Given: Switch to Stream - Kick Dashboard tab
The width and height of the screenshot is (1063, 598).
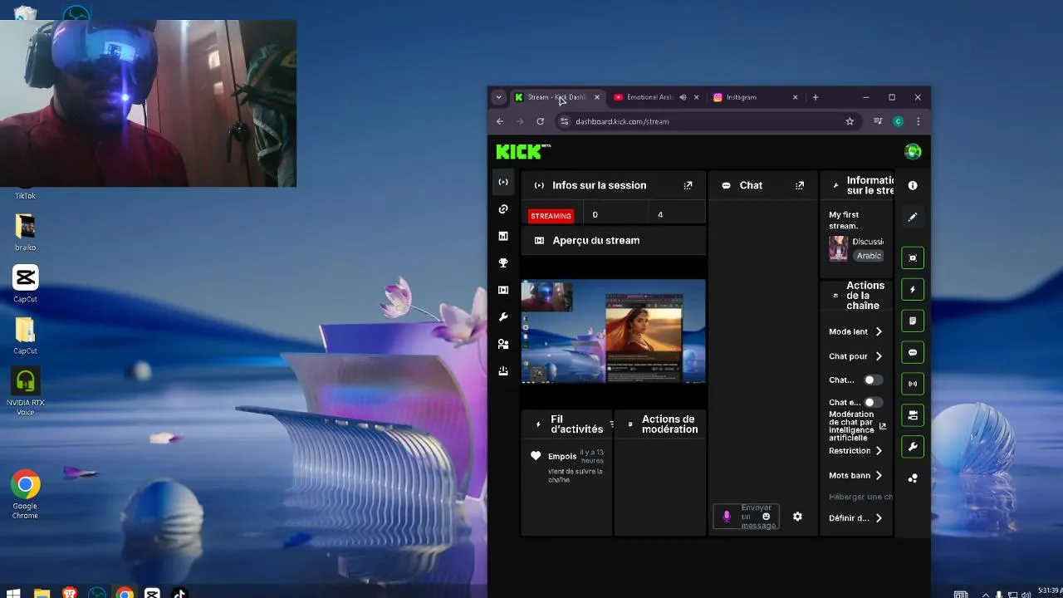Looking at the screenshot, I should coord(556,97).
